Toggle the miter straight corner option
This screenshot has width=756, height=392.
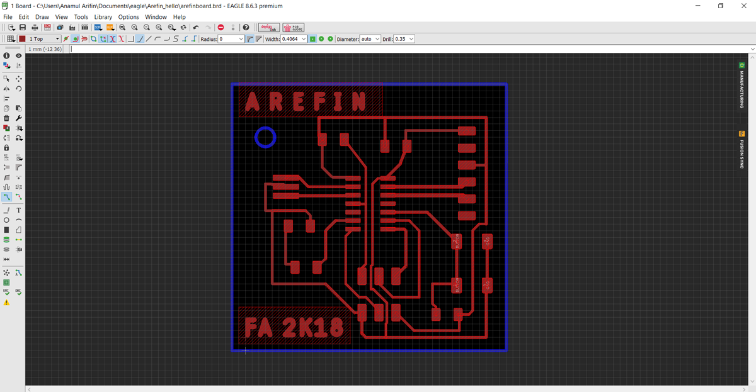259,39
